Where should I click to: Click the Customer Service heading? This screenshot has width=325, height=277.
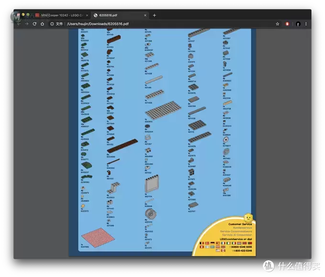click(x=240, y=224)
